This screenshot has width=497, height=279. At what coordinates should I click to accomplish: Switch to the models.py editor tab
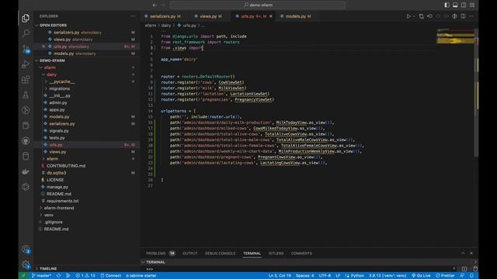pos(296,16)
